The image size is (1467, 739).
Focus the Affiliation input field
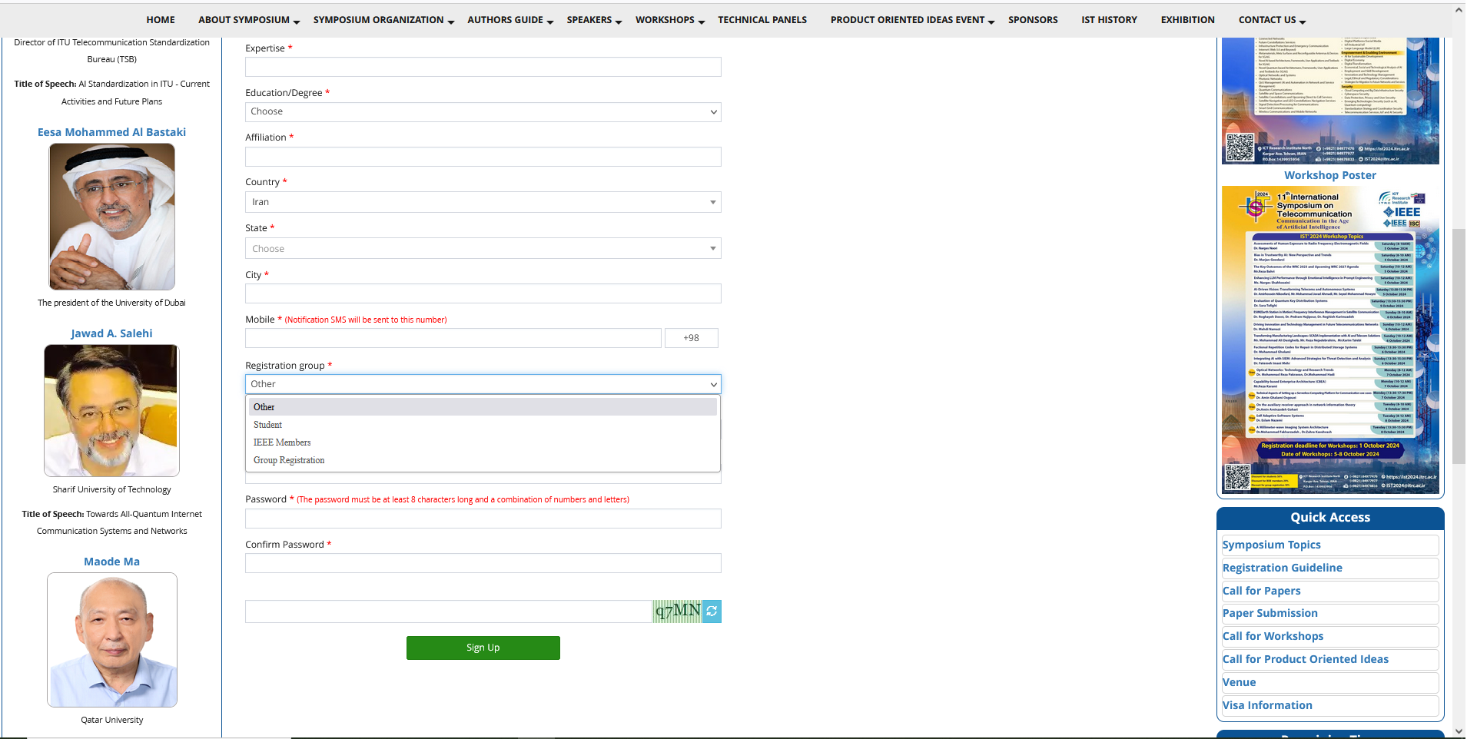(x=483, y=157)
